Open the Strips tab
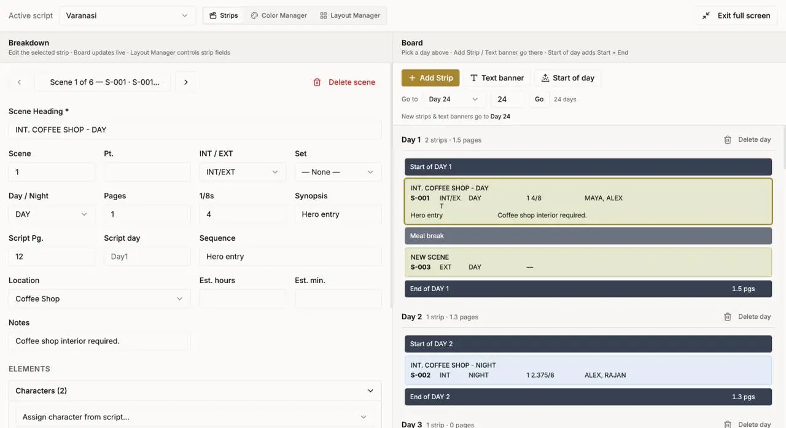Viewport: 786px width, 428px height. tap(224, 15)
